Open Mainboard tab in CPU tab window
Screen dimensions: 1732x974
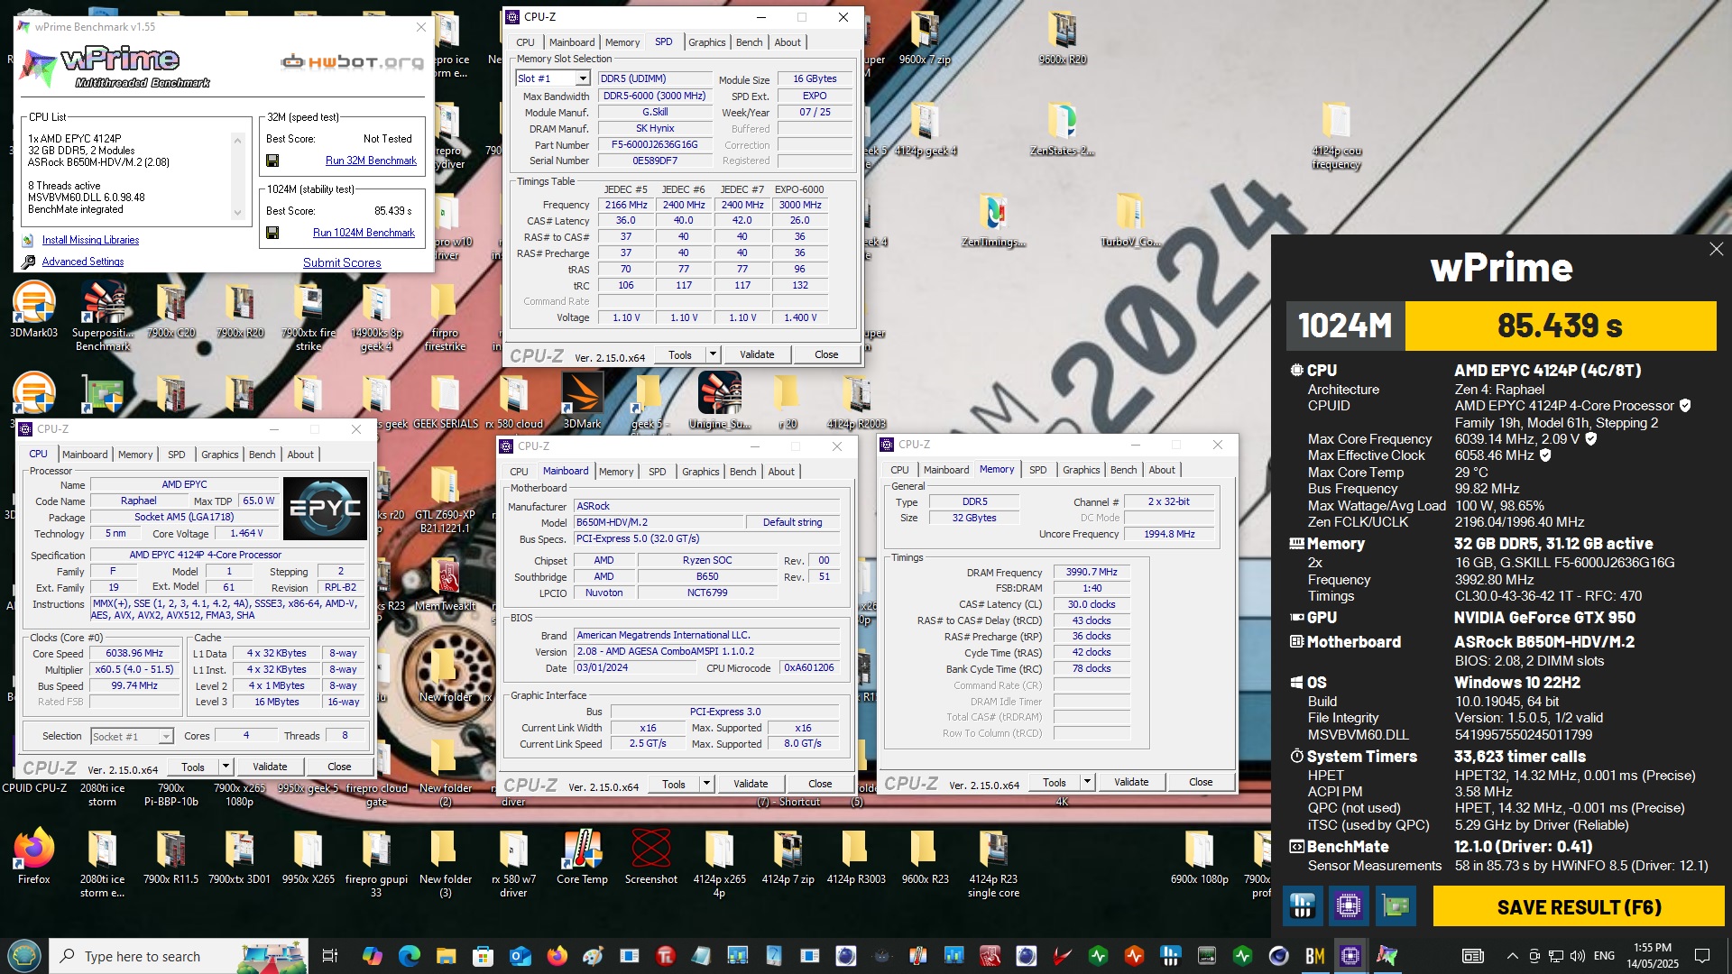[85, 455]
